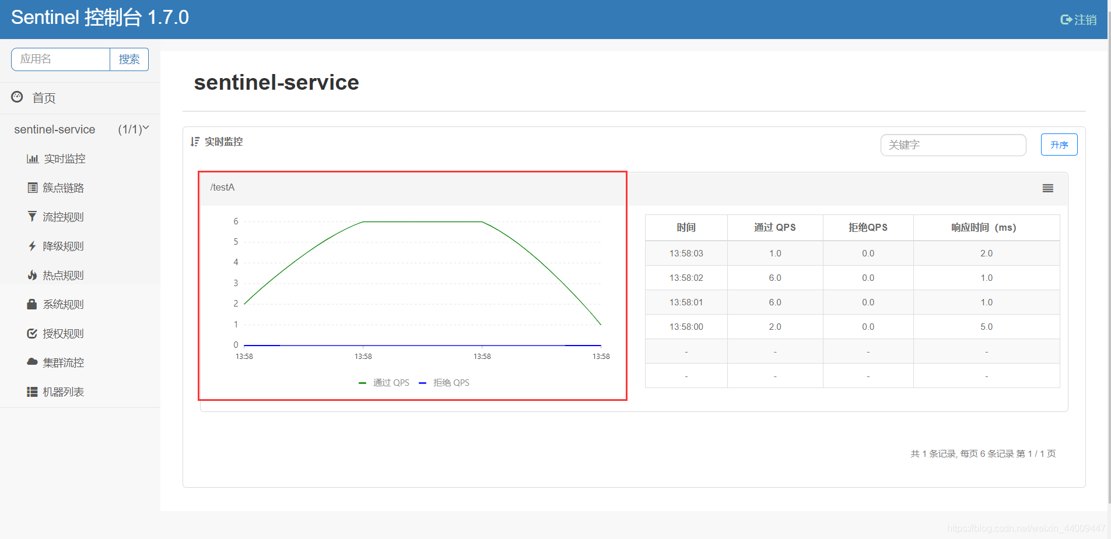Click the 时间 column header
Viewport: 1111px width, 539px height.
pos(686,227)
